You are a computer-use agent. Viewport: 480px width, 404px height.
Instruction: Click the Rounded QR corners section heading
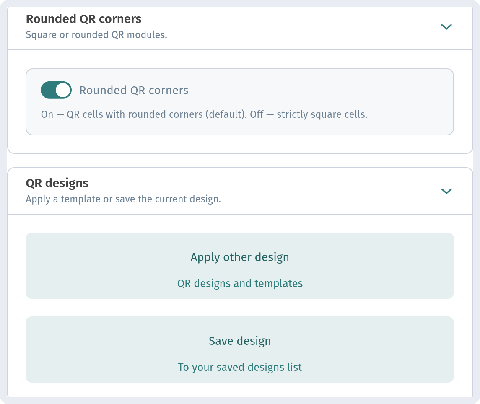tap(83, 19)
